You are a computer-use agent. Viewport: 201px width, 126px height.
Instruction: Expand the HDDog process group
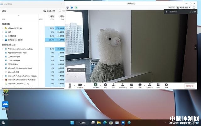coord(3,28)
